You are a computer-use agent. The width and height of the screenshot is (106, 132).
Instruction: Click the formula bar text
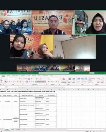[42, 87]
